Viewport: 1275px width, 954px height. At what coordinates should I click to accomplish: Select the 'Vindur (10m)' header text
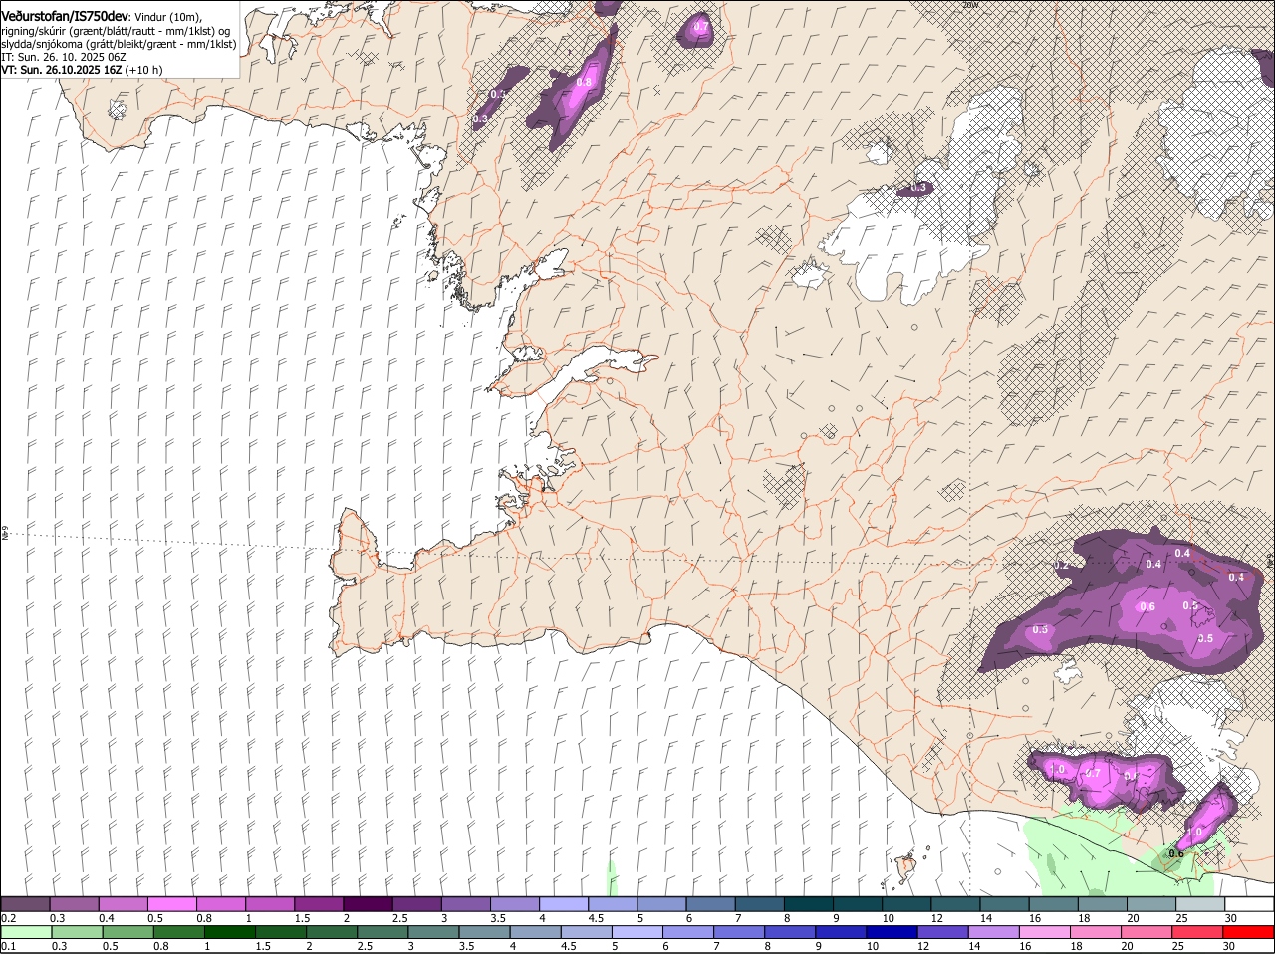[x=167, y=17]
